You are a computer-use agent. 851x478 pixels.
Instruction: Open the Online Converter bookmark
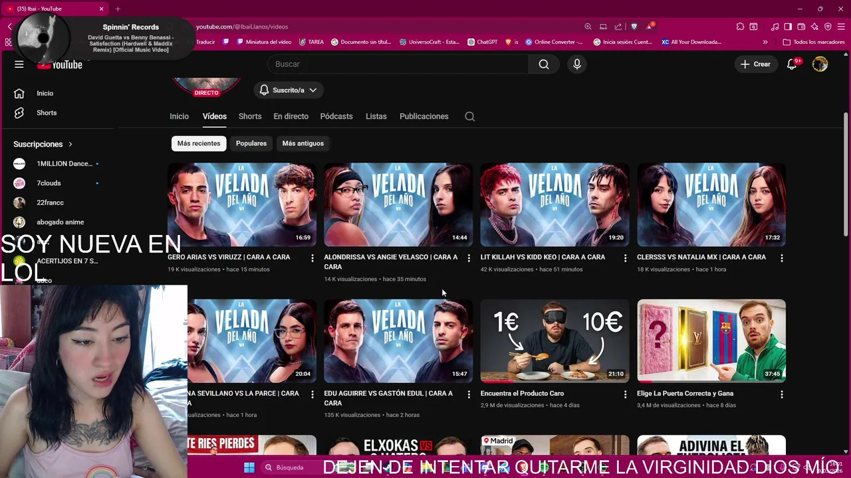click(554, 42)
